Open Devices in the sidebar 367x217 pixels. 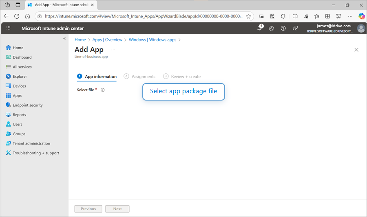[x=19, y=86]
